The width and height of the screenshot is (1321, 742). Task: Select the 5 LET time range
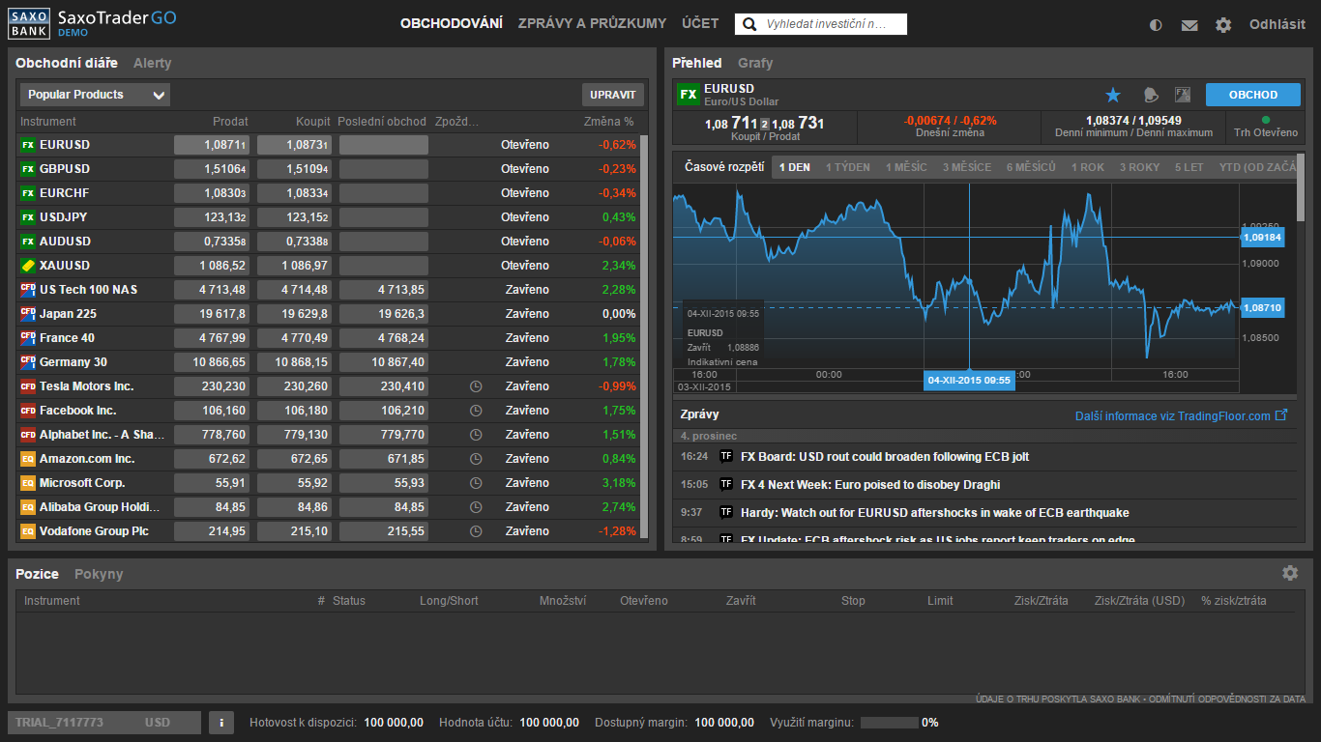1189,167
